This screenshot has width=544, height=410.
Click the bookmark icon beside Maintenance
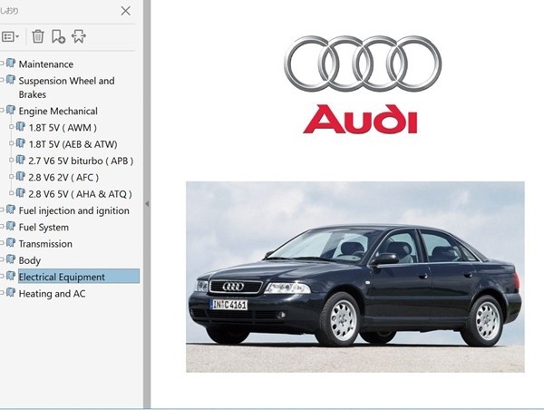[x=11, y=63]
